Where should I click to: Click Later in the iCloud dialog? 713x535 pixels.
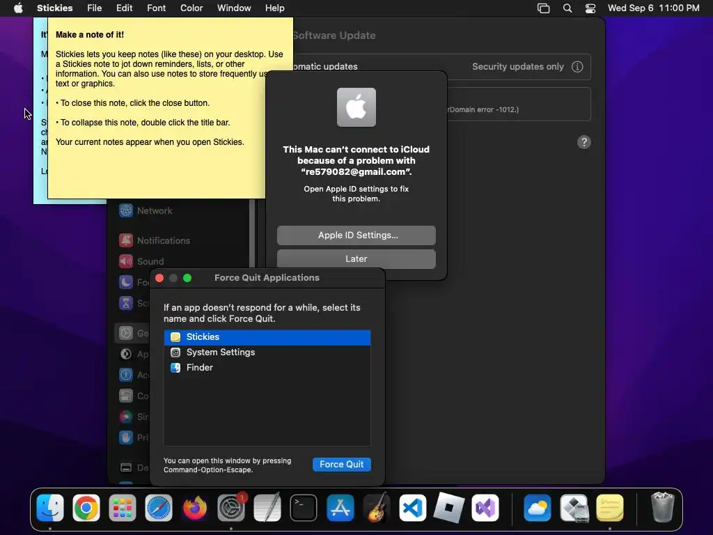point(356,259)
